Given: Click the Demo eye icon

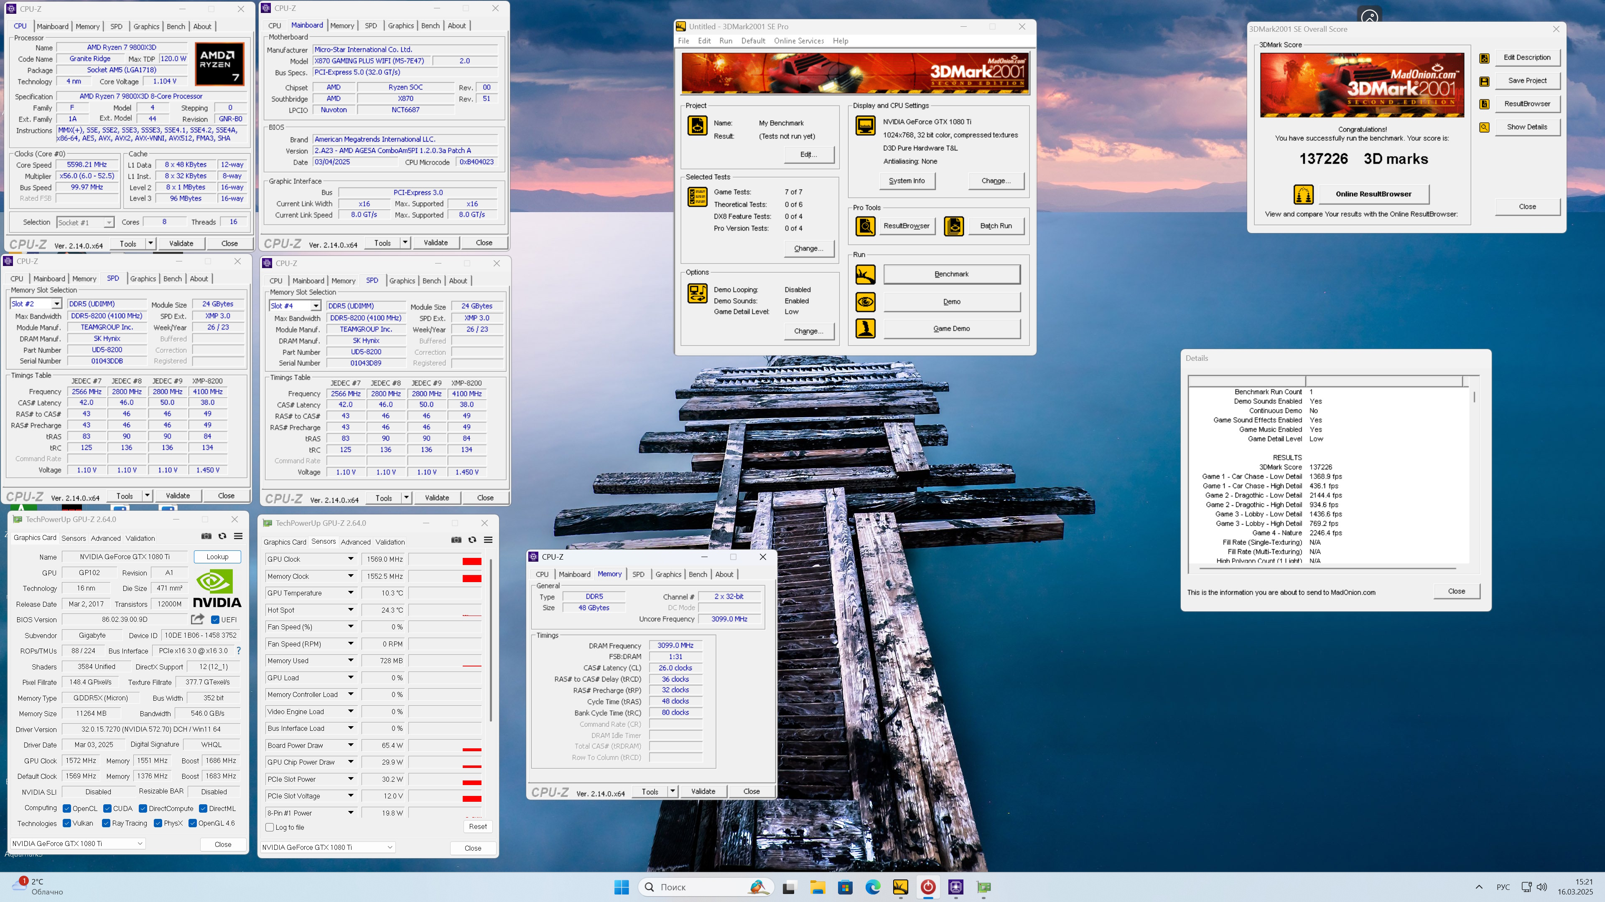Looking at the screenshot, I should 865,302.
